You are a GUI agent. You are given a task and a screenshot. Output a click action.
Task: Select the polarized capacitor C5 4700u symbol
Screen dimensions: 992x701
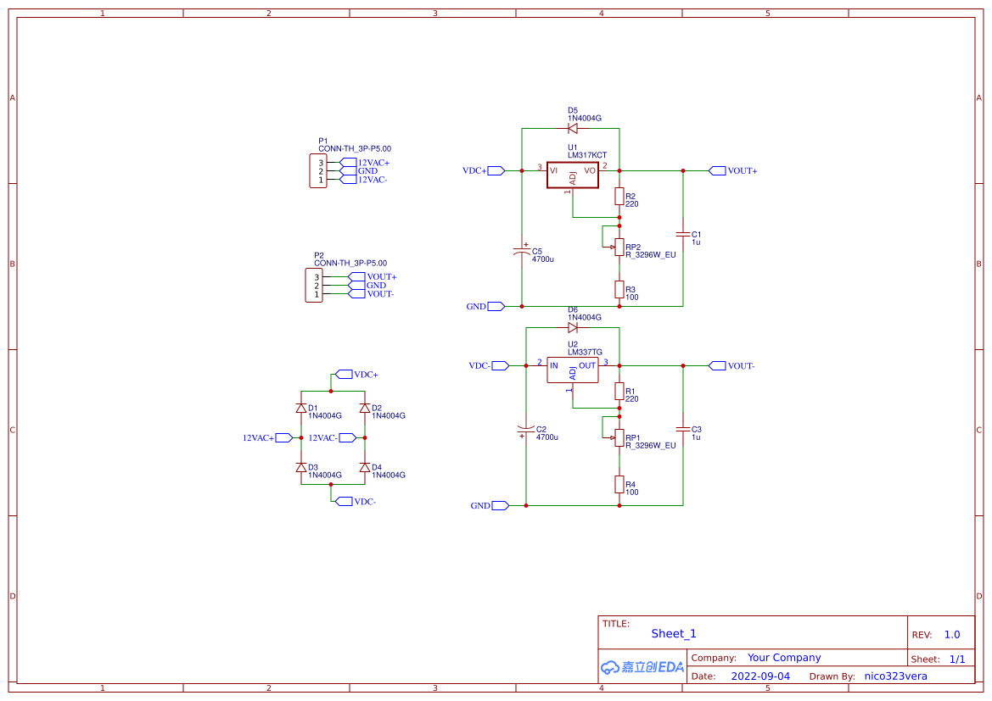point(524,252)
